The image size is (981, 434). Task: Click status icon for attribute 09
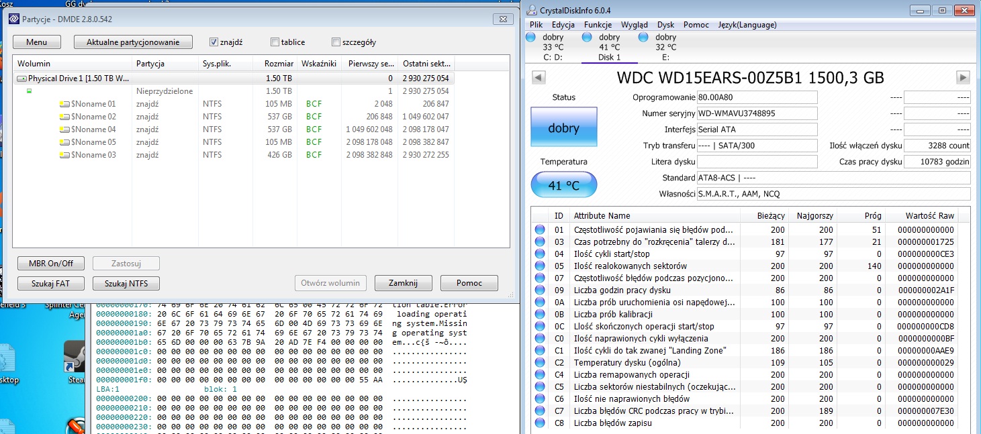point(540,290)
